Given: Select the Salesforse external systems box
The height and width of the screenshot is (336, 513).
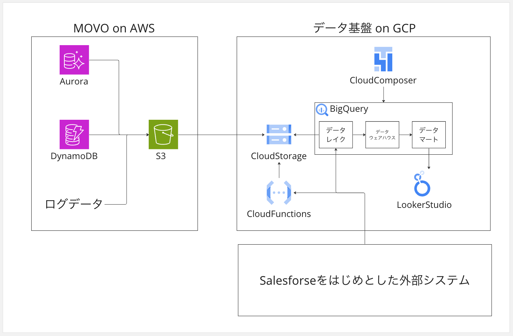Looking at the screenshot, I should (365, 280).
